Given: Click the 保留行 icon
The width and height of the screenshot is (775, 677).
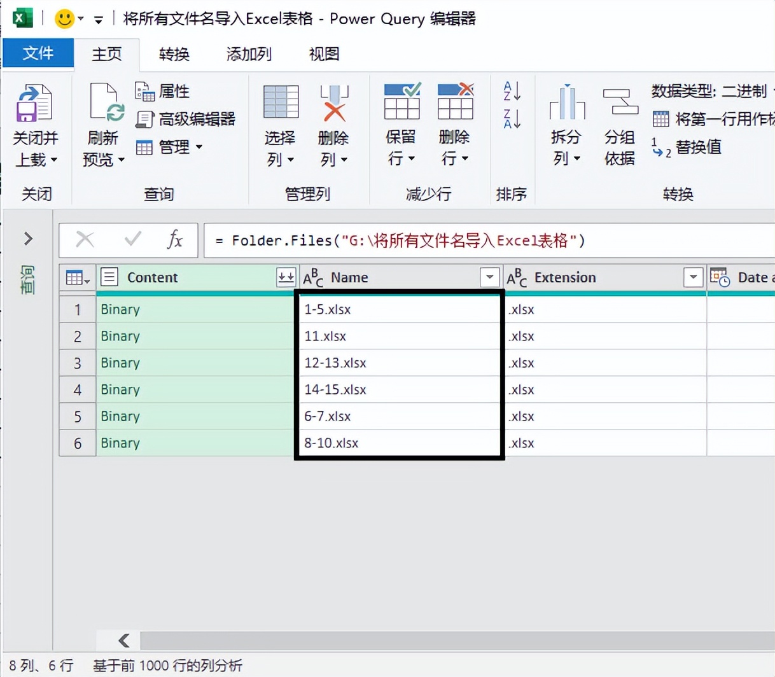Looking at the screenshot, I should tap(402, 101).
